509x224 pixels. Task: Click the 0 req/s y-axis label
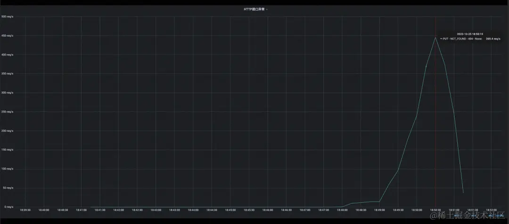click(x=8, y=207)
